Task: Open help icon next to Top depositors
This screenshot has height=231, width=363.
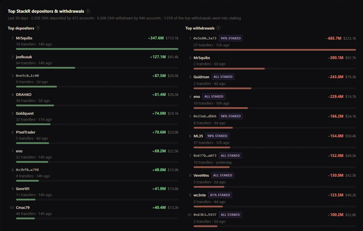Action: 38,28
